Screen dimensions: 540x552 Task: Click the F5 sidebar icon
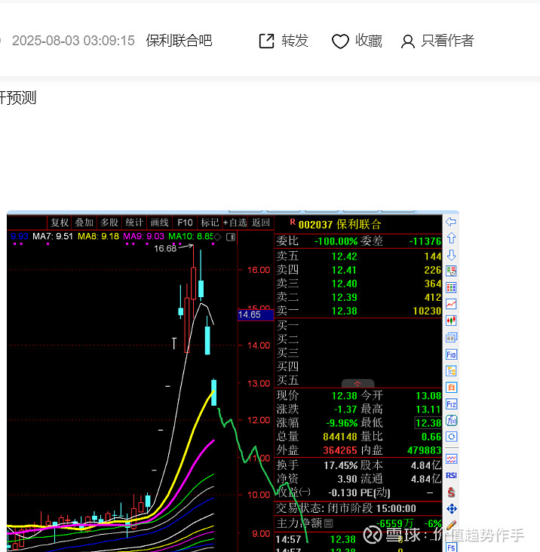pyautogui.click(x=451, y=547)
